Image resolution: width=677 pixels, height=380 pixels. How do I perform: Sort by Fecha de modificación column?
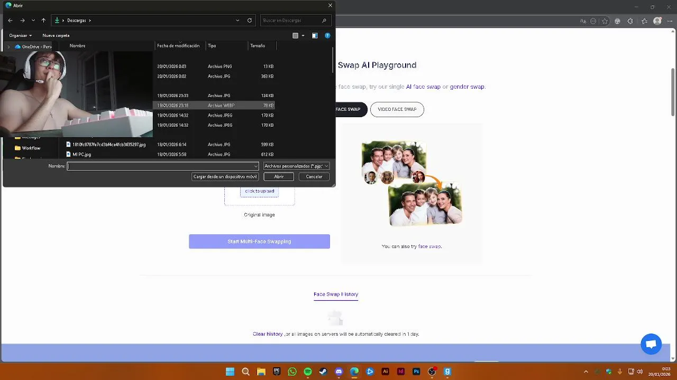178,46
